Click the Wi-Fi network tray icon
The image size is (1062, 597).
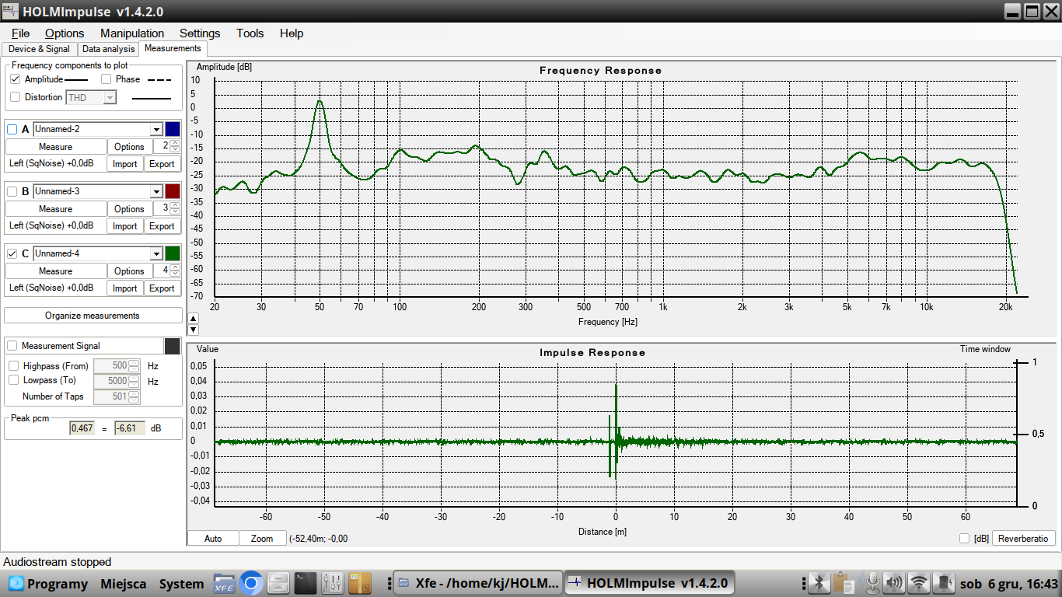coord(919,583)
